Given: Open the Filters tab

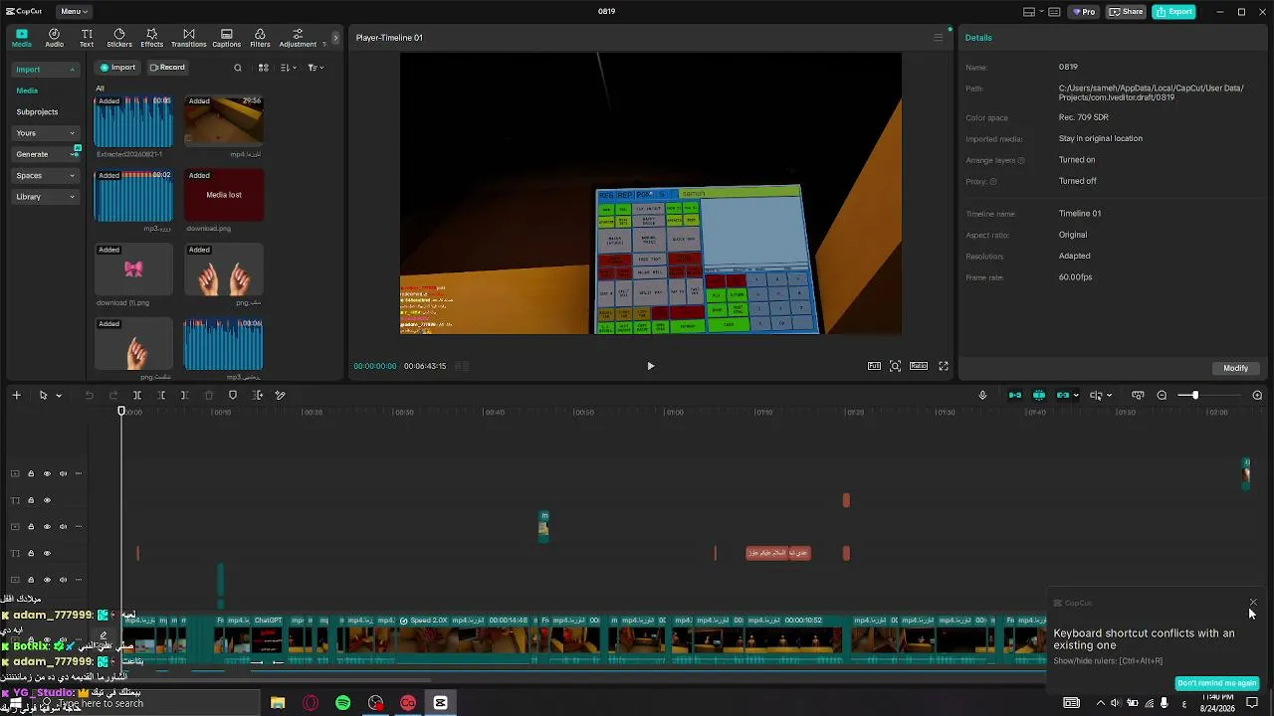Looking at the screenshot, I should [260, 38].
